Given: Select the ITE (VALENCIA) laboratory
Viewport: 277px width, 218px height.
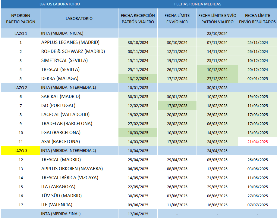Looking at the screenshot, I should pos(57,204).
